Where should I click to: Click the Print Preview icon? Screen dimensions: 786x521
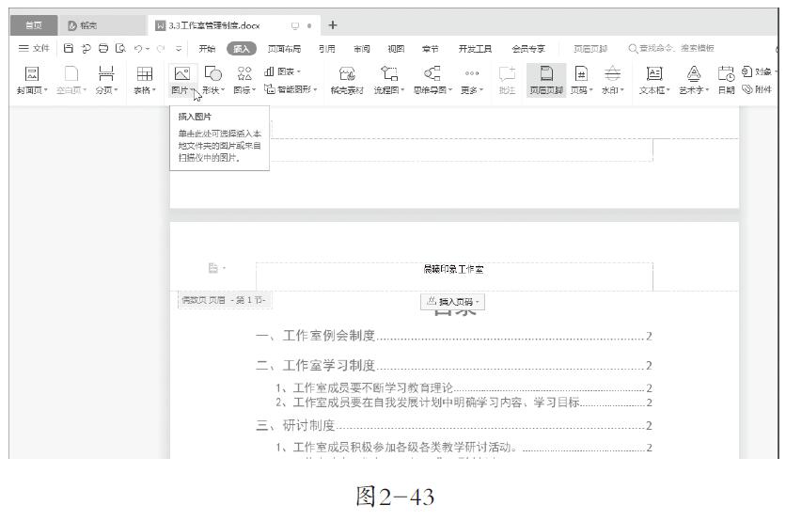point(120,48)
